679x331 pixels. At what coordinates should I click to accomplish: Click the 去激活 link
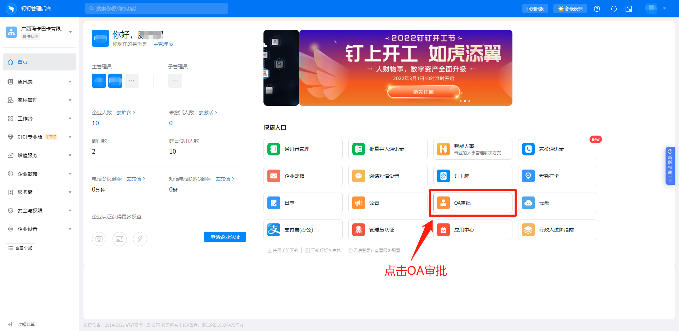(208, 113)
